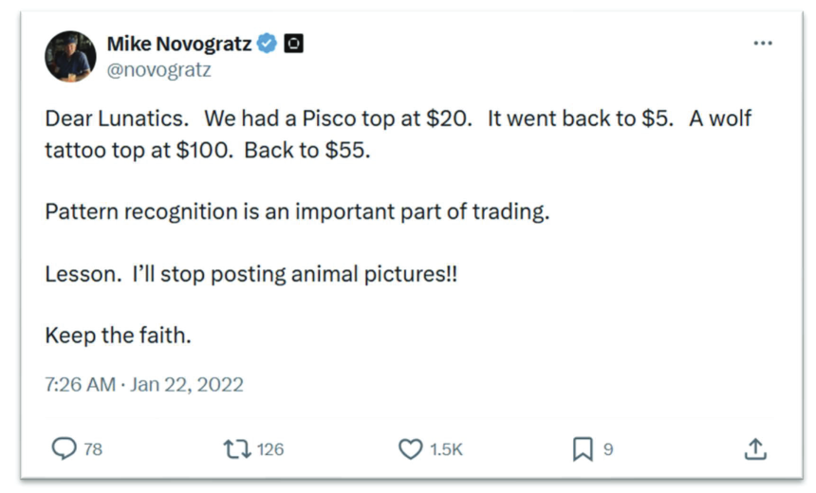Bookmark the tweet with the bookmark icon
Viewport: 816px width, 493px height.
tap(583, 448)
